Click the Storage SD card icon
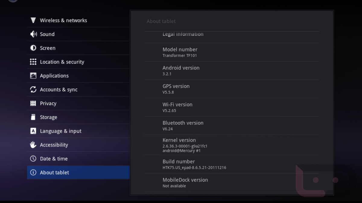Screen dimensions: 362x203 (x=33, y=117)
